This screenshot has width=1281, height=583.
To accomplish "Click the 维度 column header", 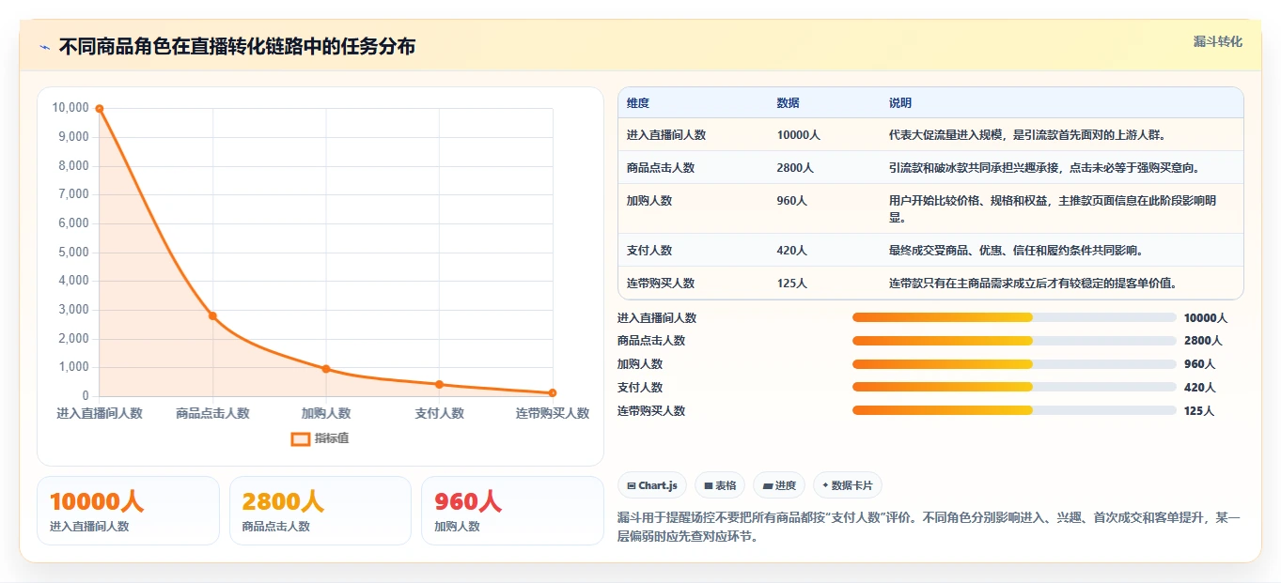I will coord(638,103).
